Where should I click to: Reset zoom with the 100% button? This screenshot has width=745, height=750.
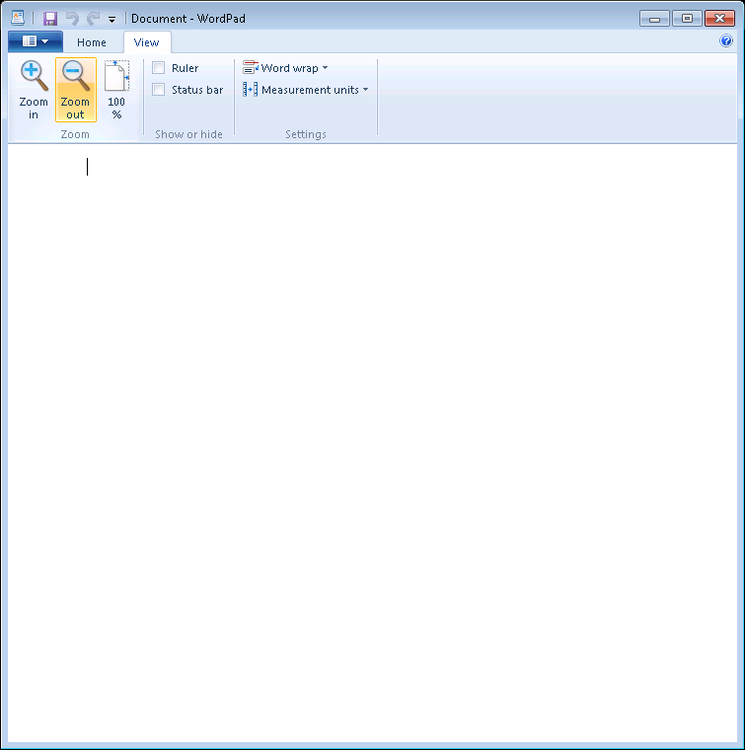pyautogui.click(x=116, y=90)
